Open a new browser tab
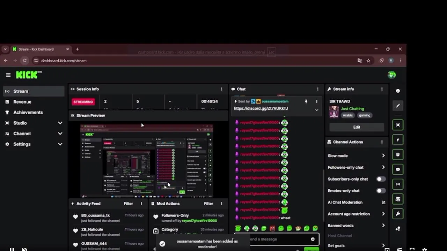The image size is (447, 251). [x=77, y=49]
